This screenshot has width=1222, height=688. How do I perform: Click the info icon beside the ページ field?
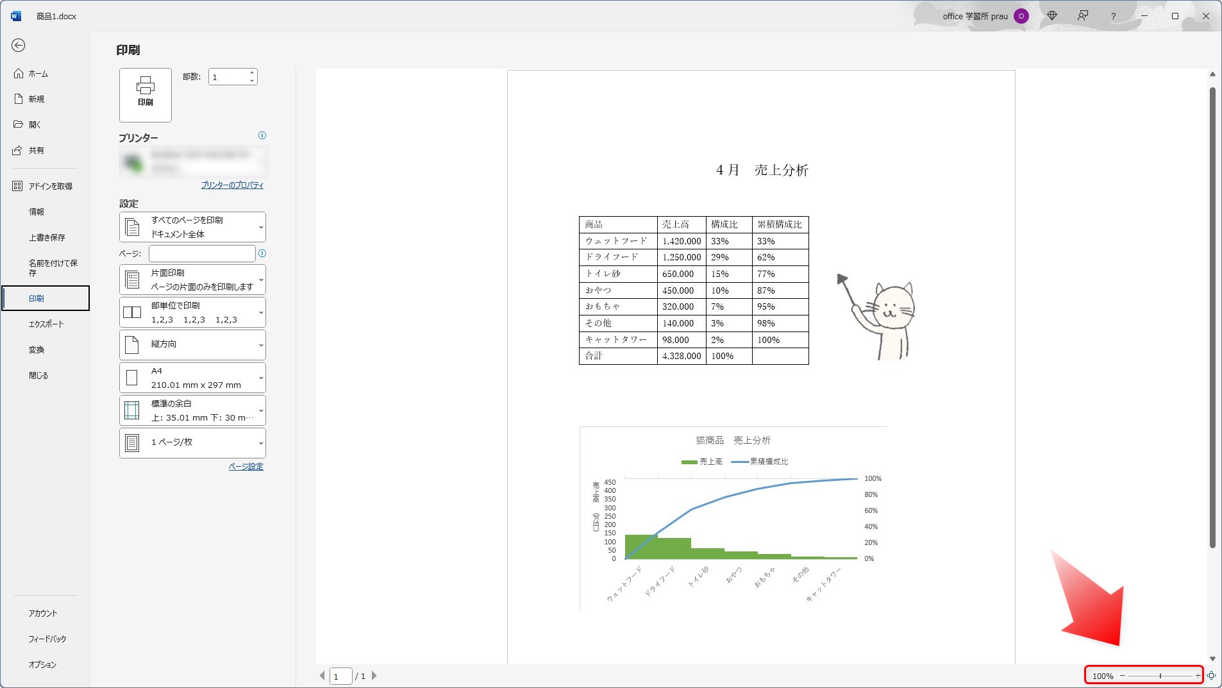point(262,253)
